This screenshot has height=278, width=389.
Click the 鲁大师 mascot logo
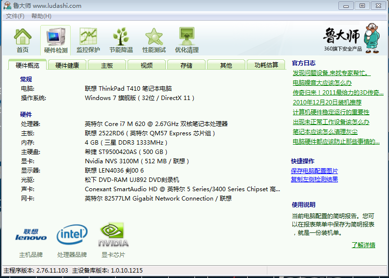(x=372, y=38)
